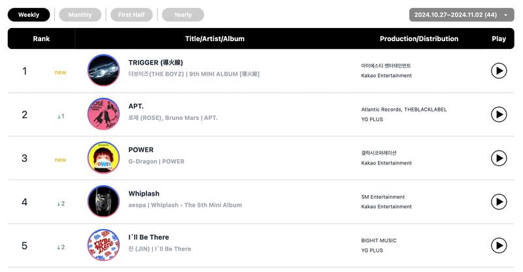This screenshot has height=272, width=523.
Task: Switch to the Weekly chart tab
Action: 29,14
